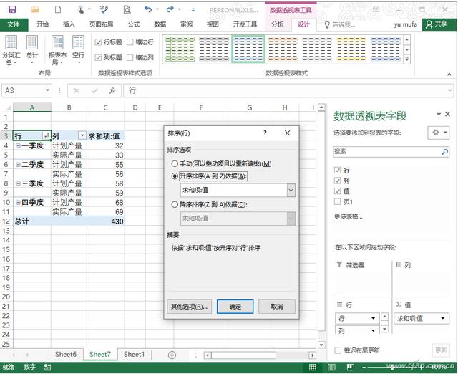Open file with the folder icon
The image size is (458, 374).
point(35,9)
